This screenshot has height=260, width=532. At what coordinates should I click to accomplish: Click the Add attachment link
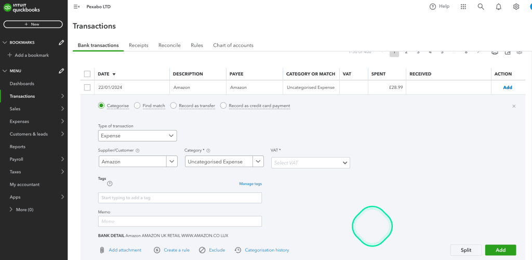pyautogui.click(x=125, y=250)
